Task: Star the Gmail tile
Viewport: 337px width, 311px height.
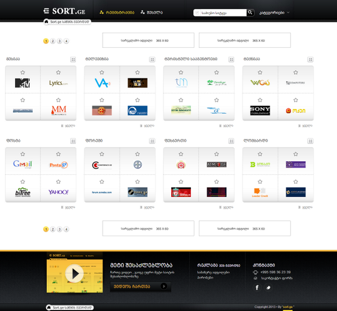Action: [x=22, y=154]
